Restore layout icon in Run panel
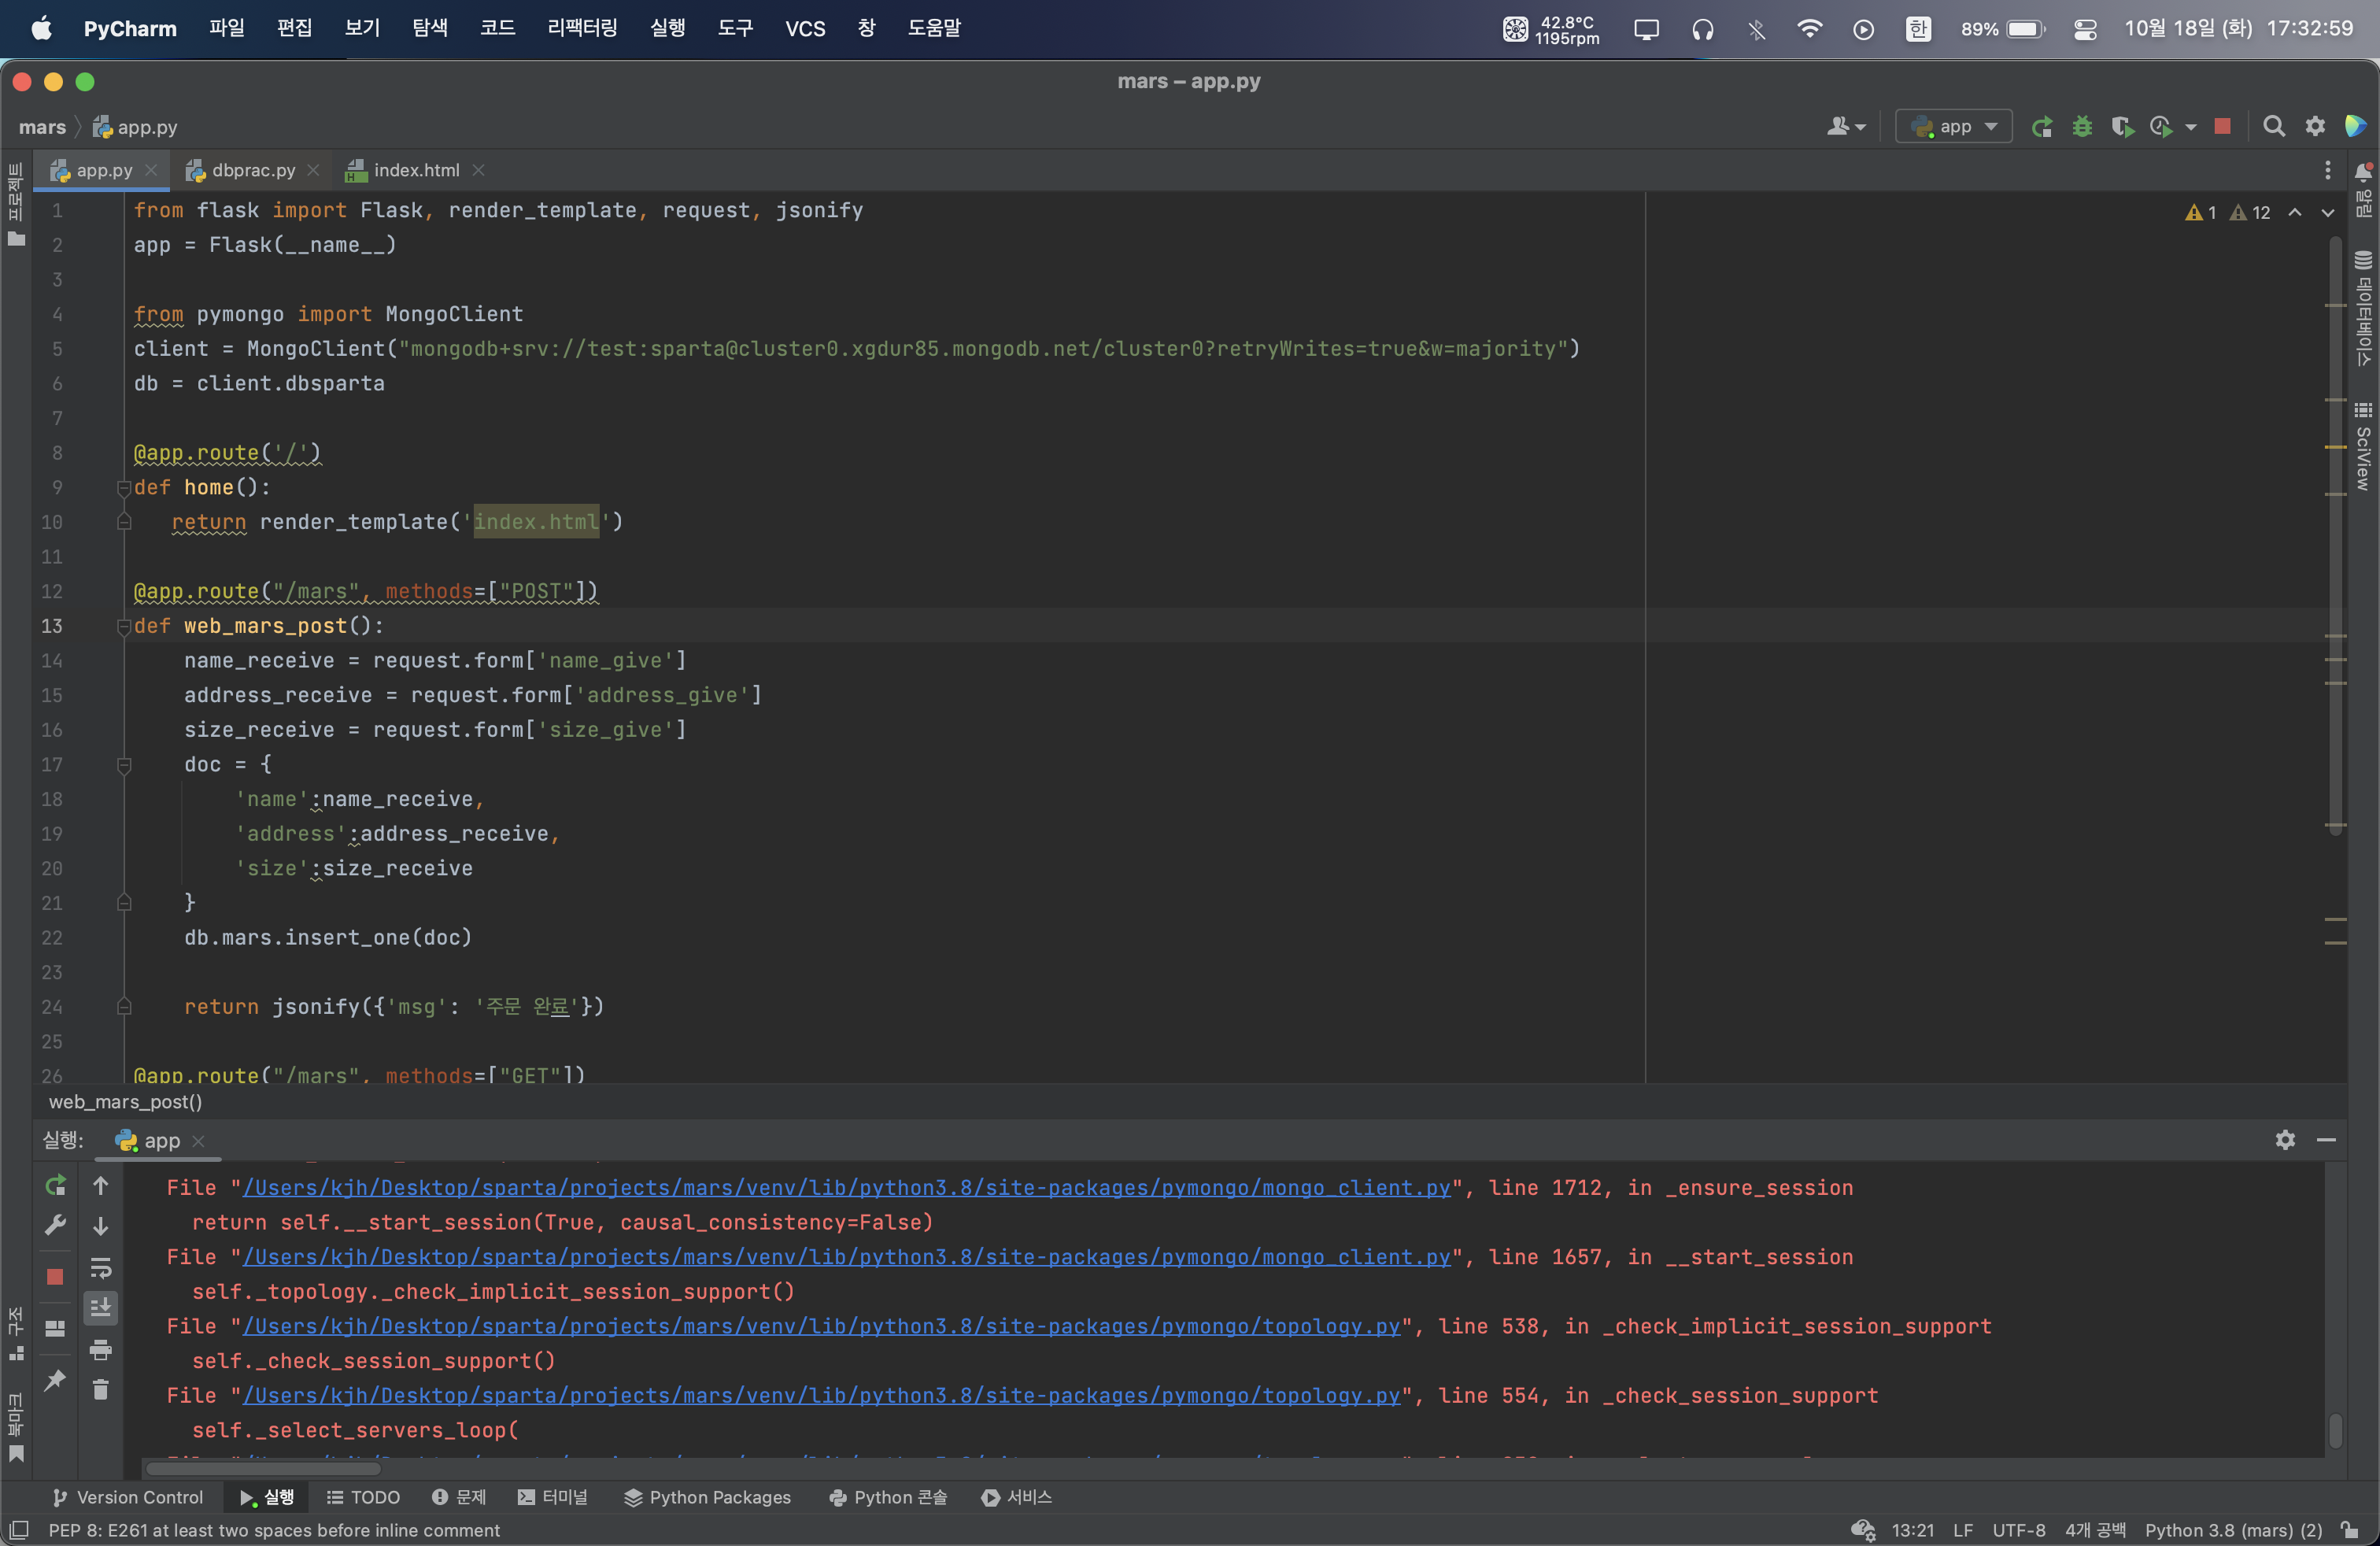This screenshot has width=2380, height=1546. tap(55, 1329)
